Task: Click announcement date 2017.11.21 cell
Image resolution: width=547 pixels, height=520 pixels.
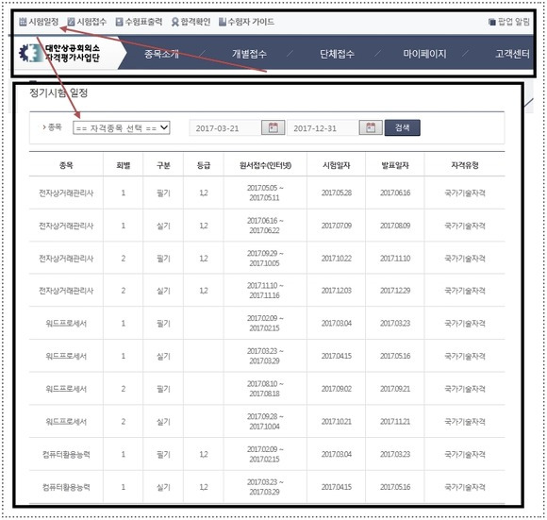Action: pyautogui.click(x=395, y=422)
